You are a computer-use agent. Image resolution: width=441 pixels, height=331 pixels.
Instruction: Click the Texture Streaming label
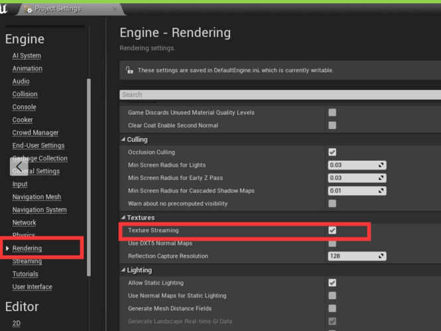(x=153, y=230)
